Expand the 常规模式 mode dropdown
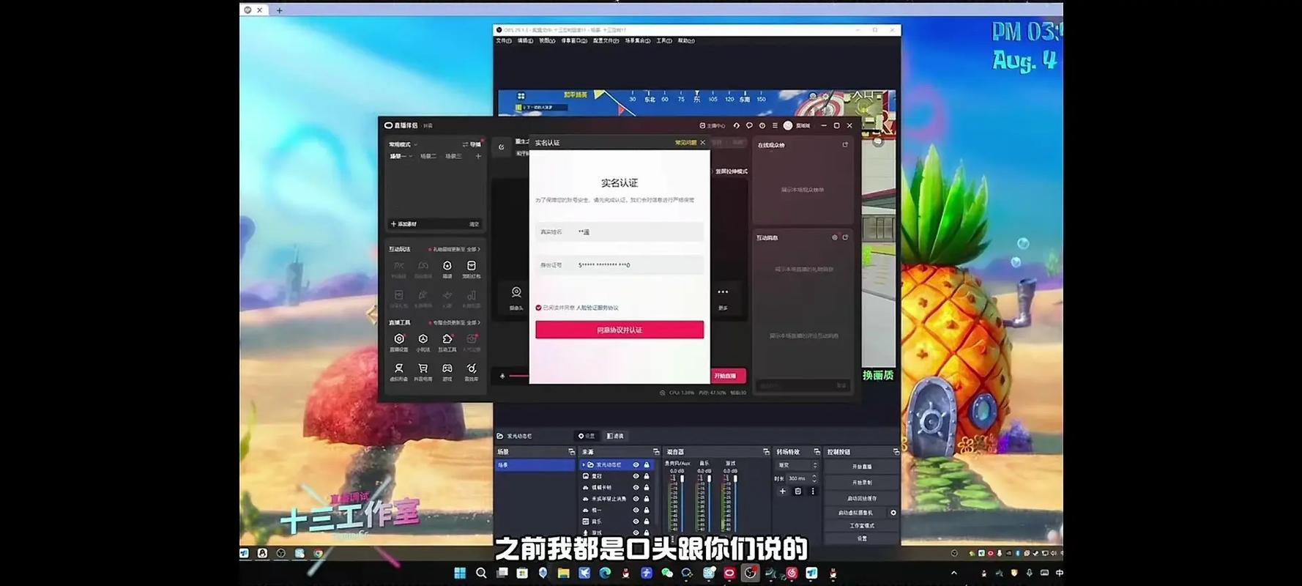Viewport: 1302px width, 586px height. point(403,144)
